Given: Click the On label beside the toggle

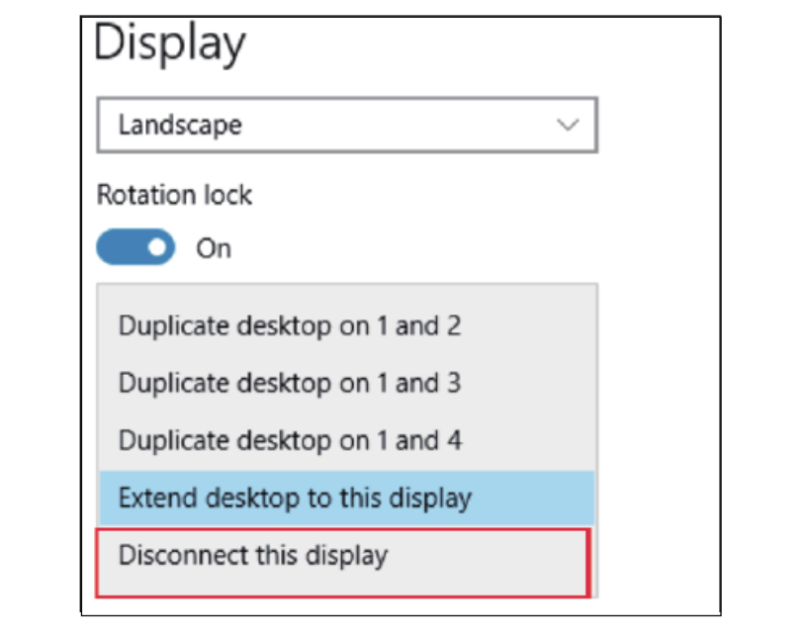Looking at the screenshot, I should tap(214, 248).
